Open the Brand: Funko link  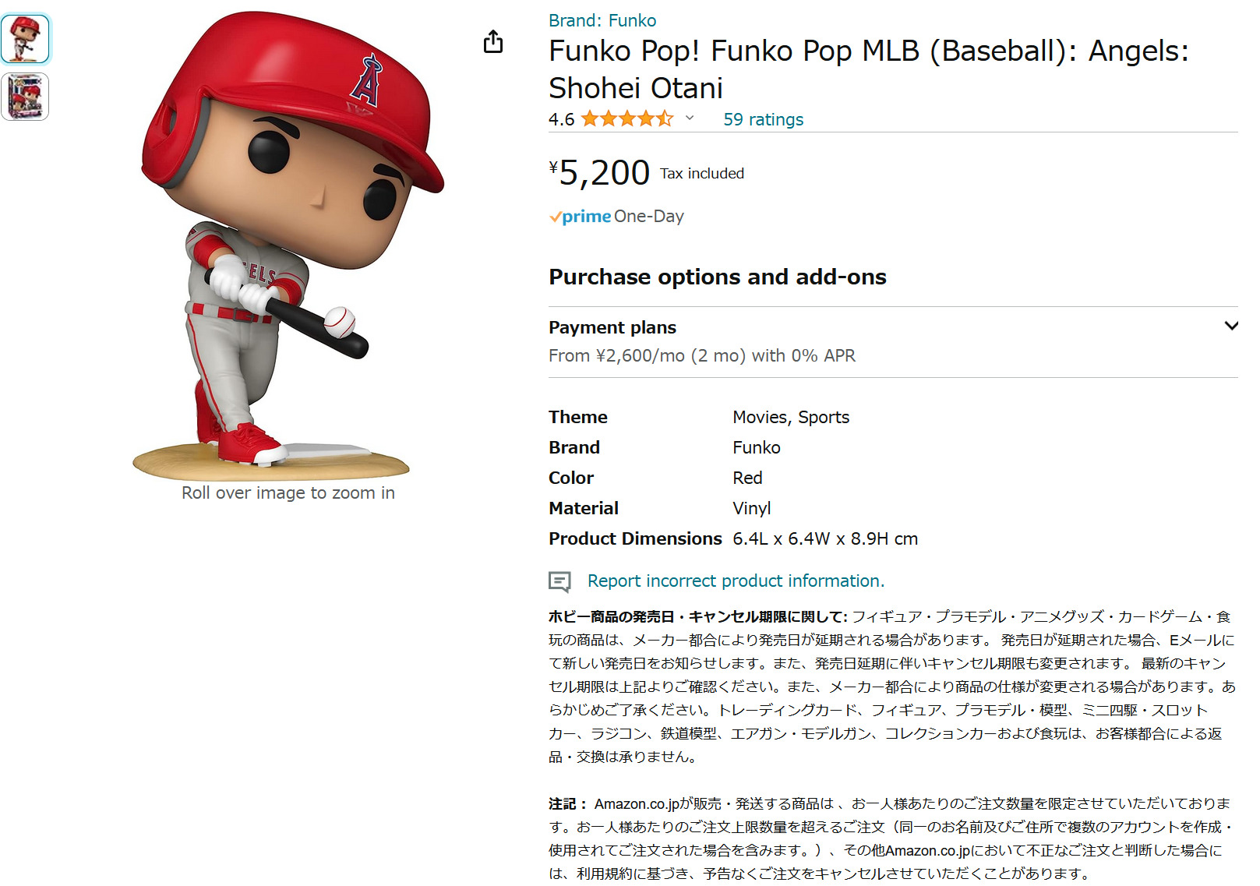[x=602, y=20]
